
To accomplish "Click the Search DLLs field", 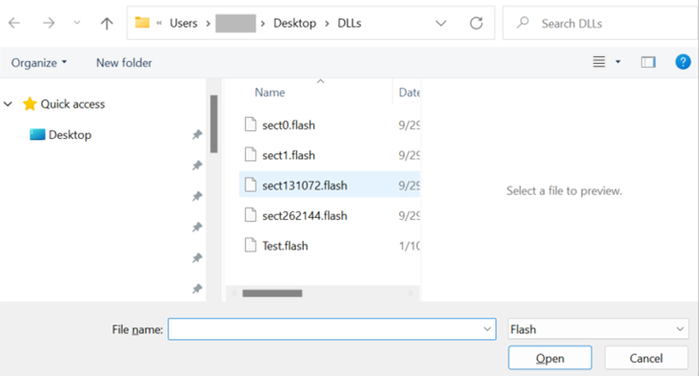I will (x=600, y=23).
